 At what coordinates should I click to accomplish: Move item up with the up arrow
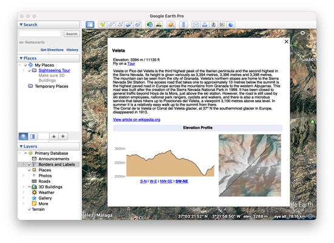click(54, 137)
